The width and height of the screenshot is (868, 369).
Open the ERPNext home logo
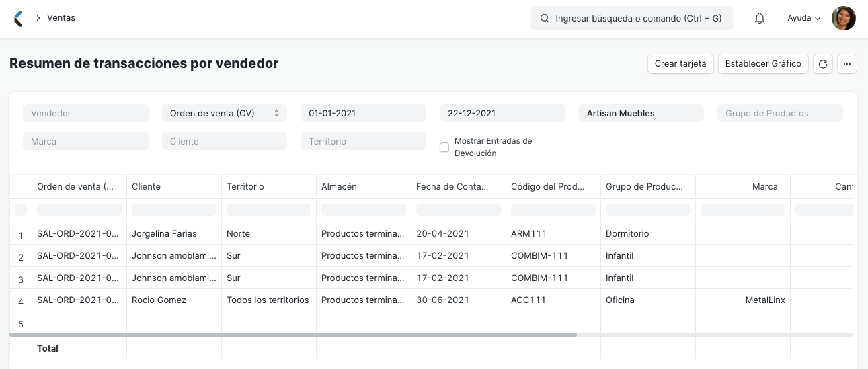(x=18, y=19)
